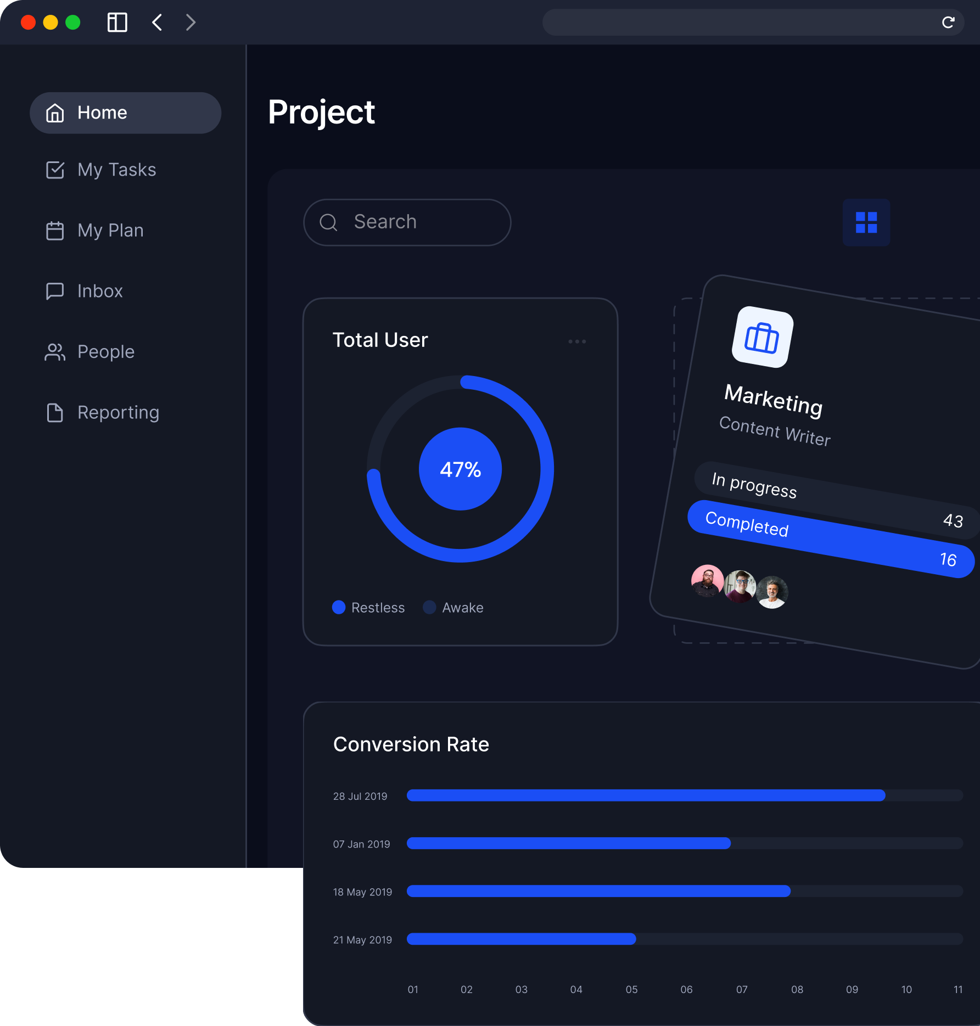Switch to grid view with the blue grid icon
The width and height of the screenshot is (980, 1026).
(x=866, y=222)
